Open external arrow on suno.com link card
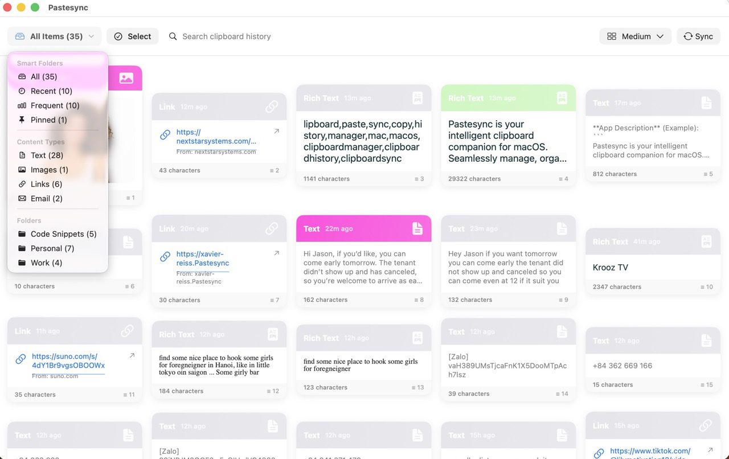This screenshot has width=729, height=459. coord(132,356)
